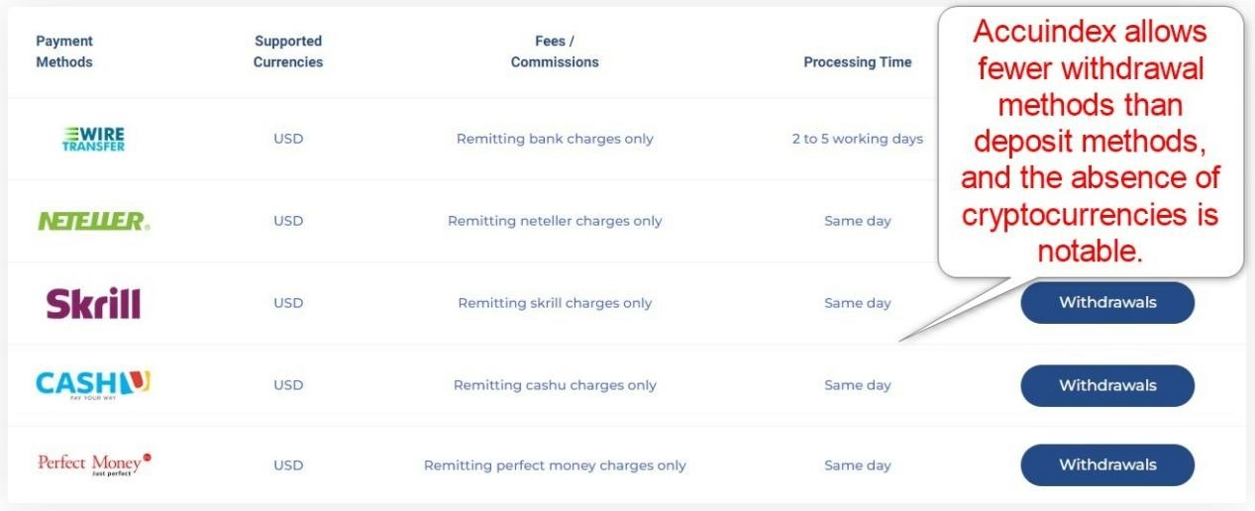
Task: Click Withdrawals button for CashU
Action: (x=1107, y=385)
